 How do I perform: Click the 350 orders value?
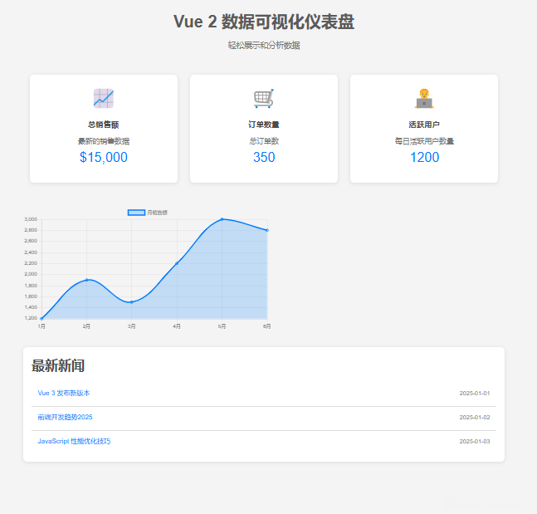pos(264,157)
